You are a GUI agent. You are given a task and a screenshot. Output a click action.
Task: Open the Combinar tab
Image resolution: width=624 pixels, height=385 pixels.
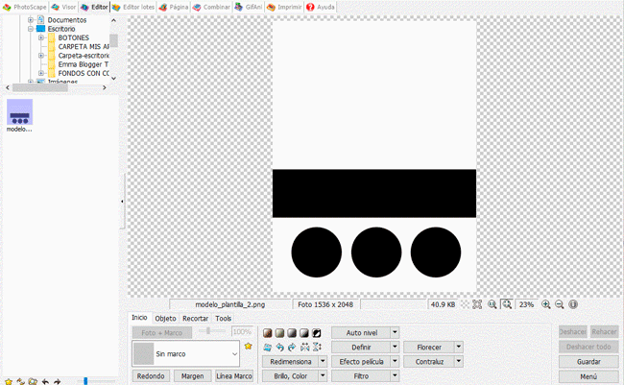(211, 7)
